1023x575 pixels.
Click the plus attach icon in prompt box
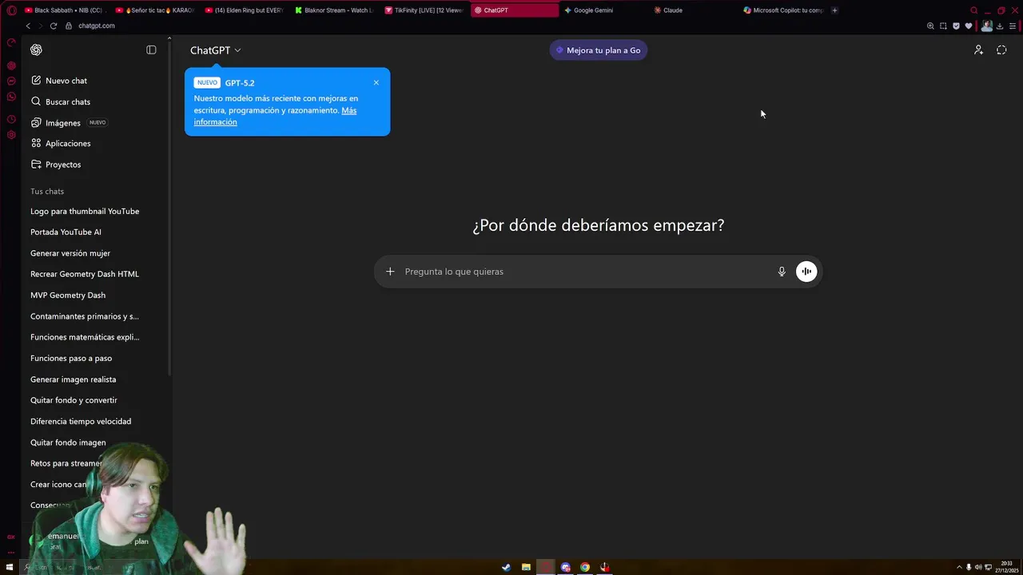(x=390, y=272)
